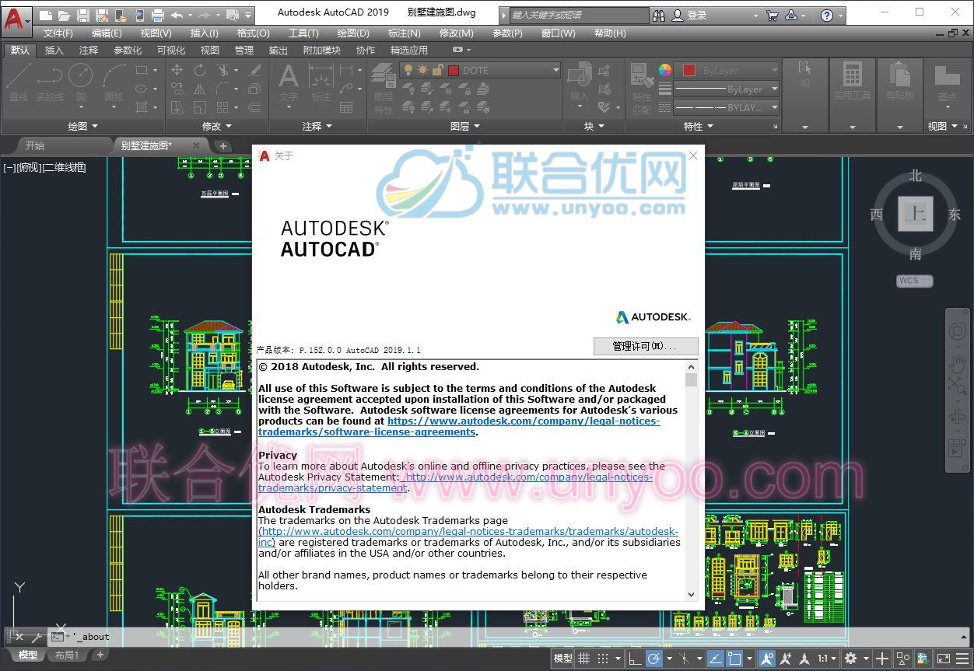Select the Mirror tool

[200, 89]
